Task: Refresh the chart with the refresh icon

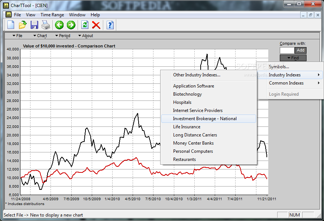Action: 85,25
